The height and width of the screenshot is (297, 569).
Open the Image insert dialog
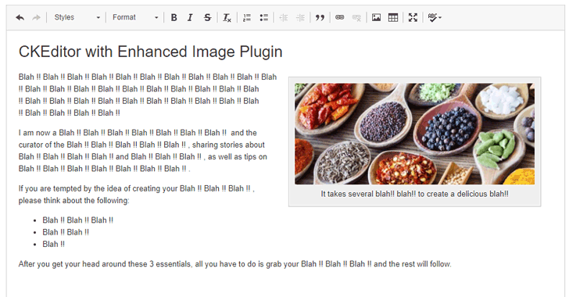pyautogui.click(x=376, y=17)
